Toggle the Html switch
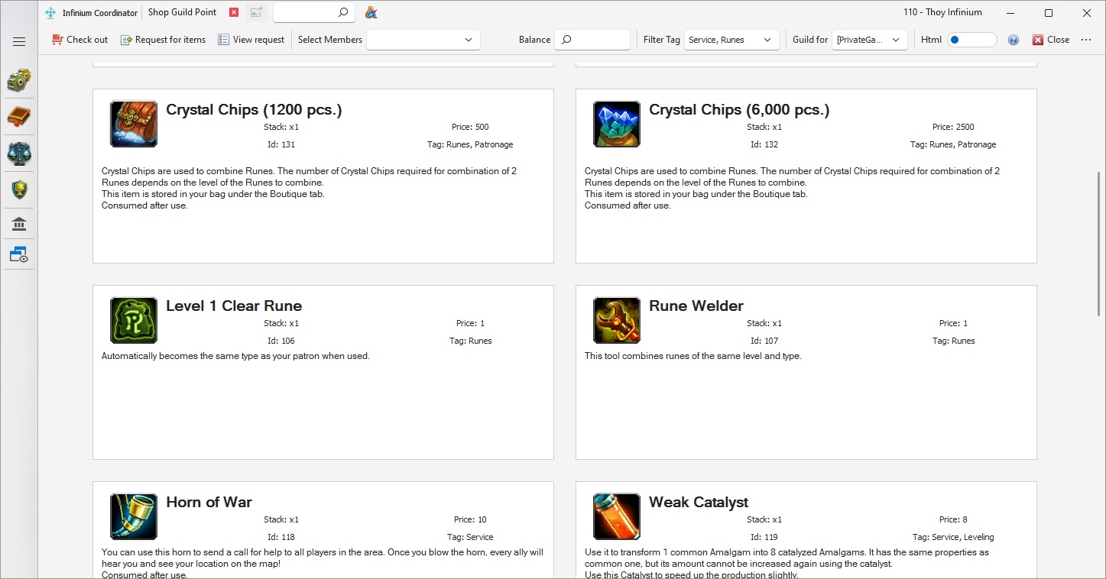 [x=971, y=40]
